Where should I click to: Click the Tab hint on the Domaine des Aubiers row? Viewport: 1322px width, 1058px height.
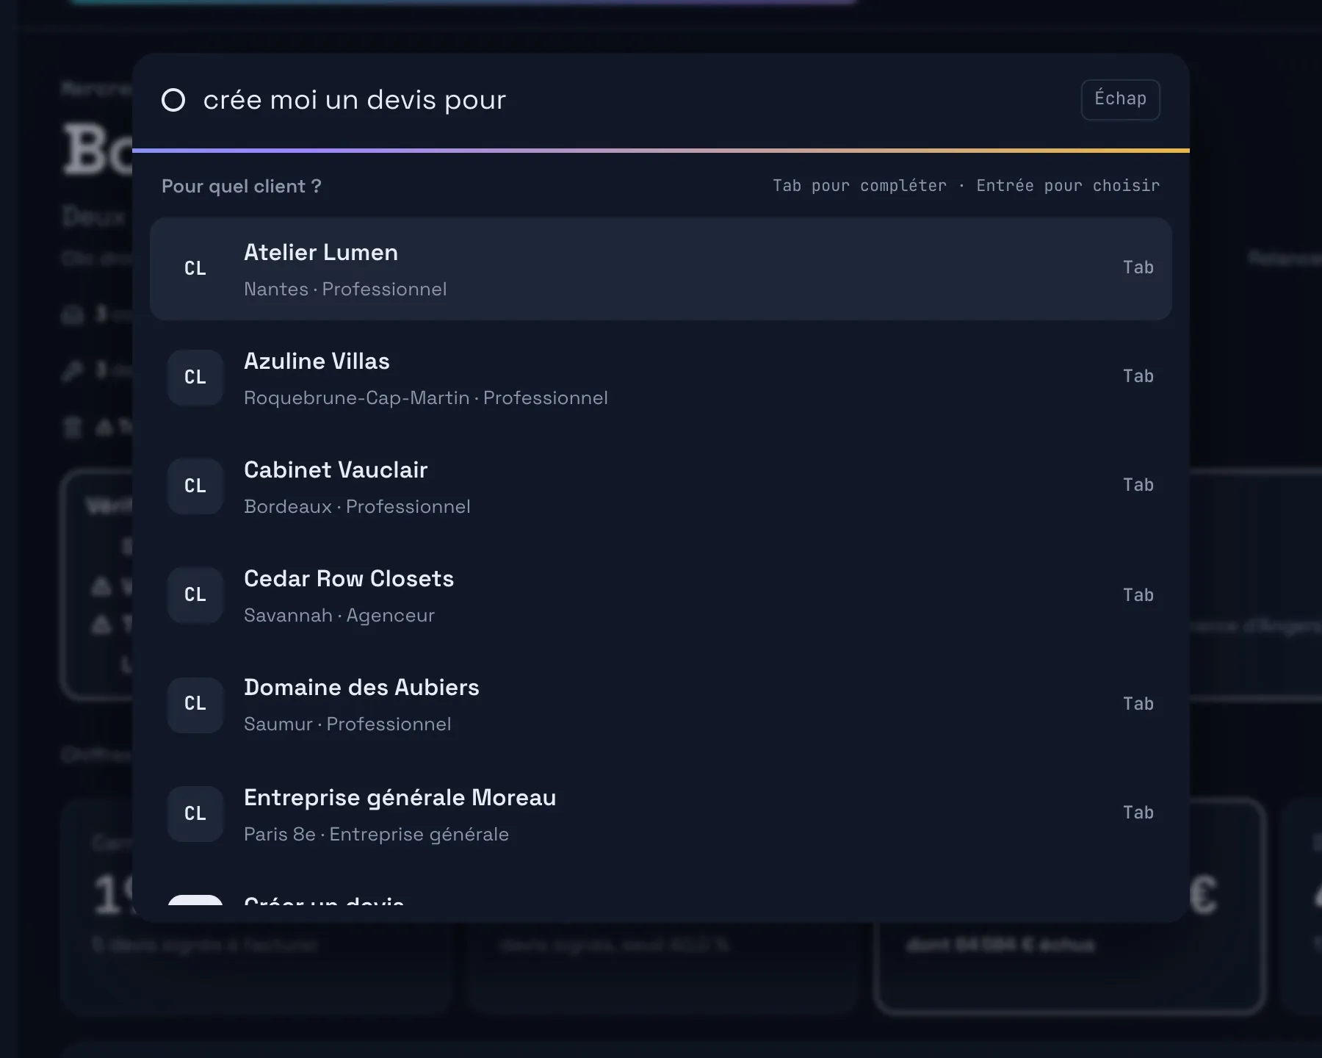pos(1138,704)
